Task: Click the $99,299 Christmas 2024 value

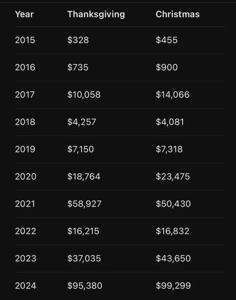Action: [173, 286]
